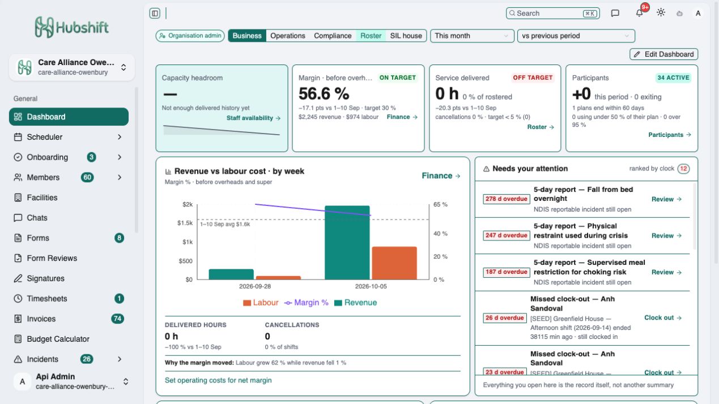Open Forms document icon in sidebar
The width and height of the screenshot is (719, 404).
coord(18,238)
